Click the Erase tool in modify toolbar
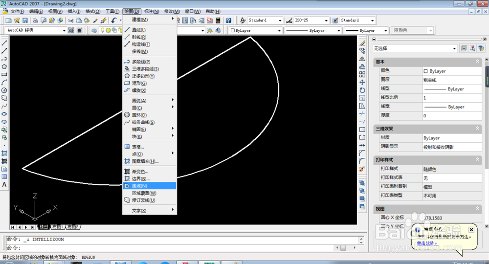489x264 pixels. (x=362, y=43)
